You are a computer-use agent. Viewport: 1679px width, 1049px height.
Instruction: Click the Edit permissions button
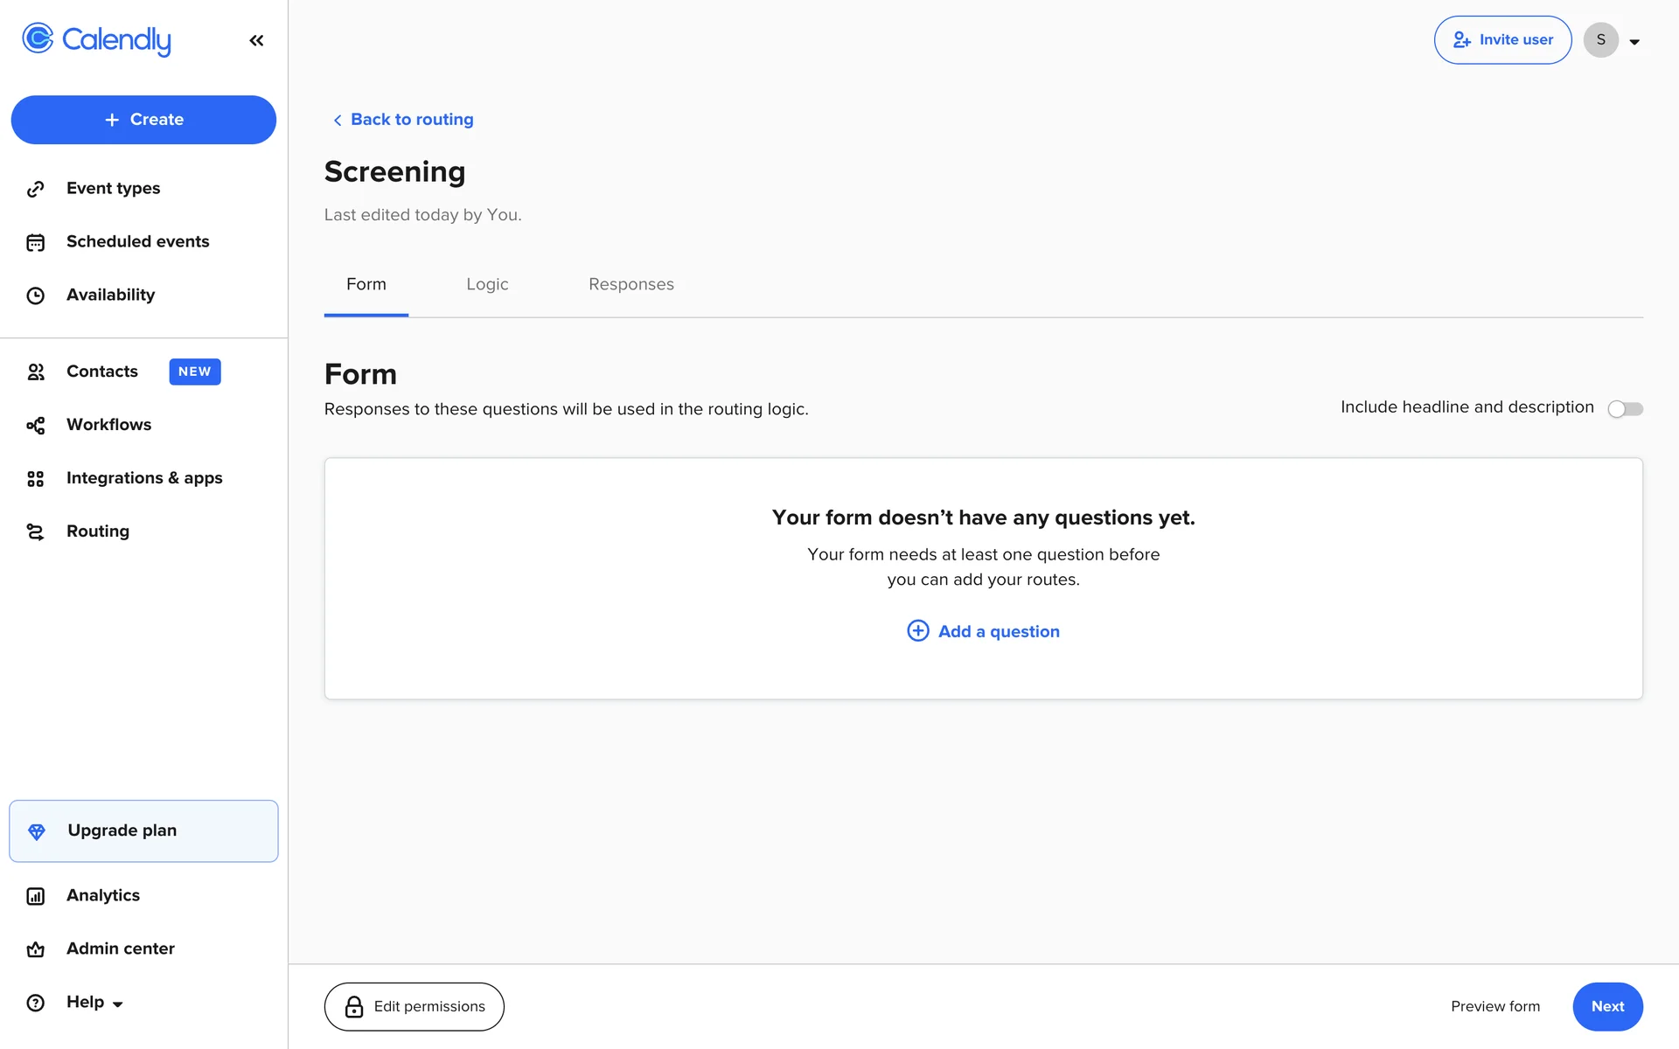(x=414, y=1006)
